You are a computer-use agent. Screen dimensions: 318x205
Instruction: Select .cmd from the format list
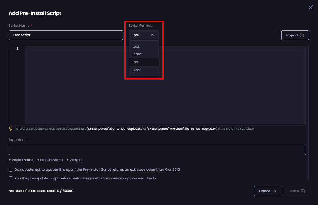point(137,54)
